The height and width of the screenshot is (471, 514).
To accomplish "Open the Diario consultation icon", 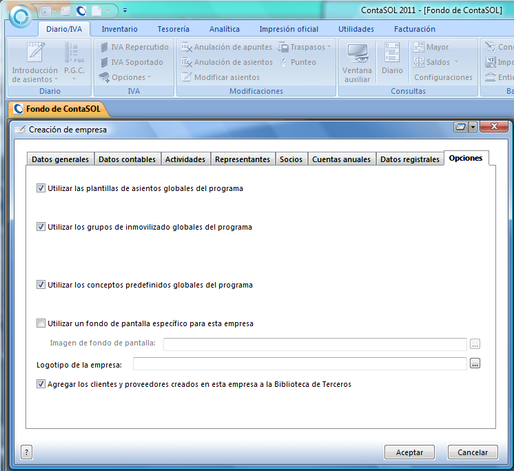I will (x=392, y=54).
